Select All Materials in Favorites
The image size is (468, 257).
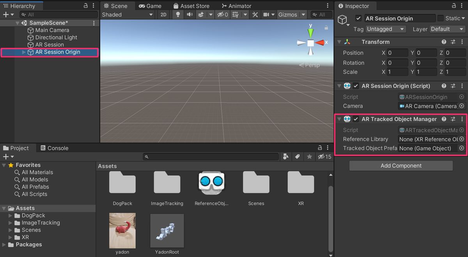point(37,172)
